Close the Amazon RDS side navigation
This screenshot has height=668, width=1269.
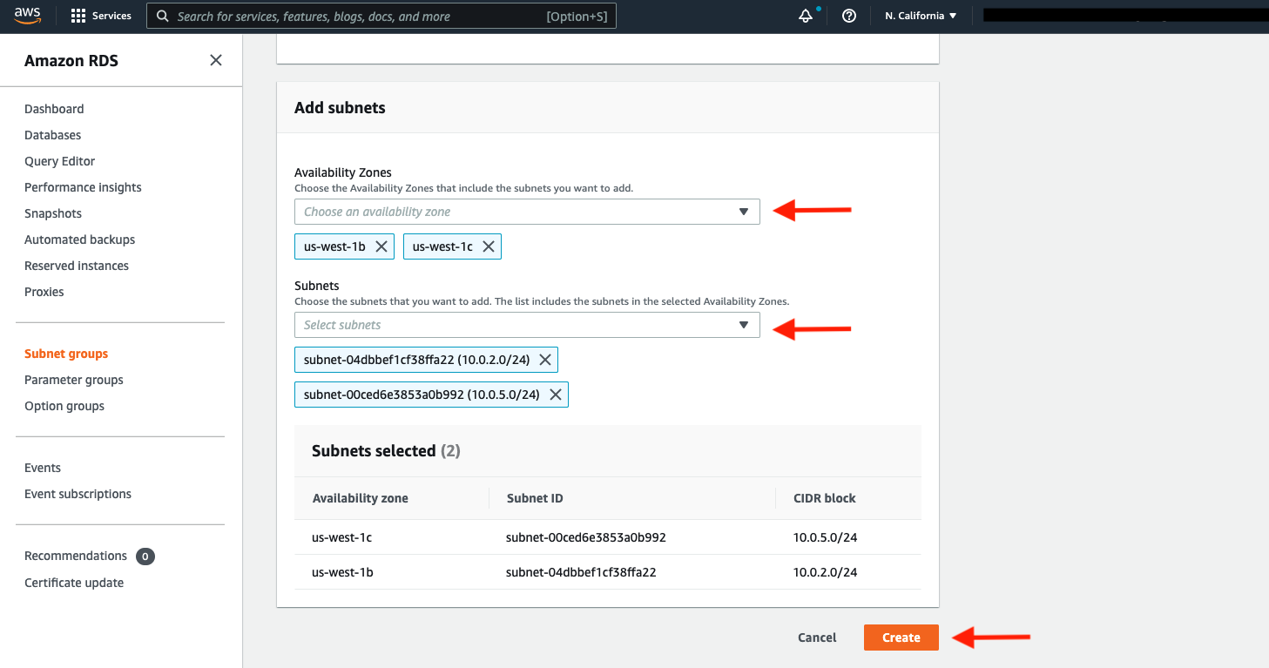pyautogui.click(x=216, y=60)
